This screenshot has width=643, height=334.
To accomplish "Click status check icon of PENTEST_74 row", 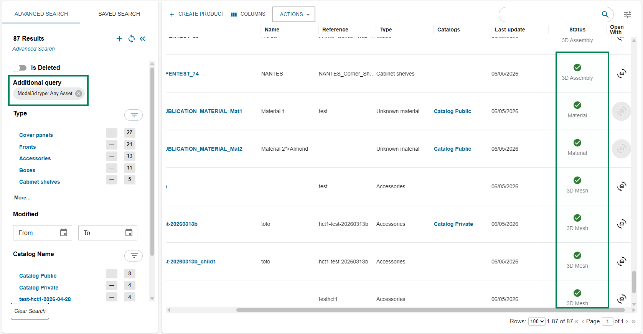I will click(x=577, y=67).
